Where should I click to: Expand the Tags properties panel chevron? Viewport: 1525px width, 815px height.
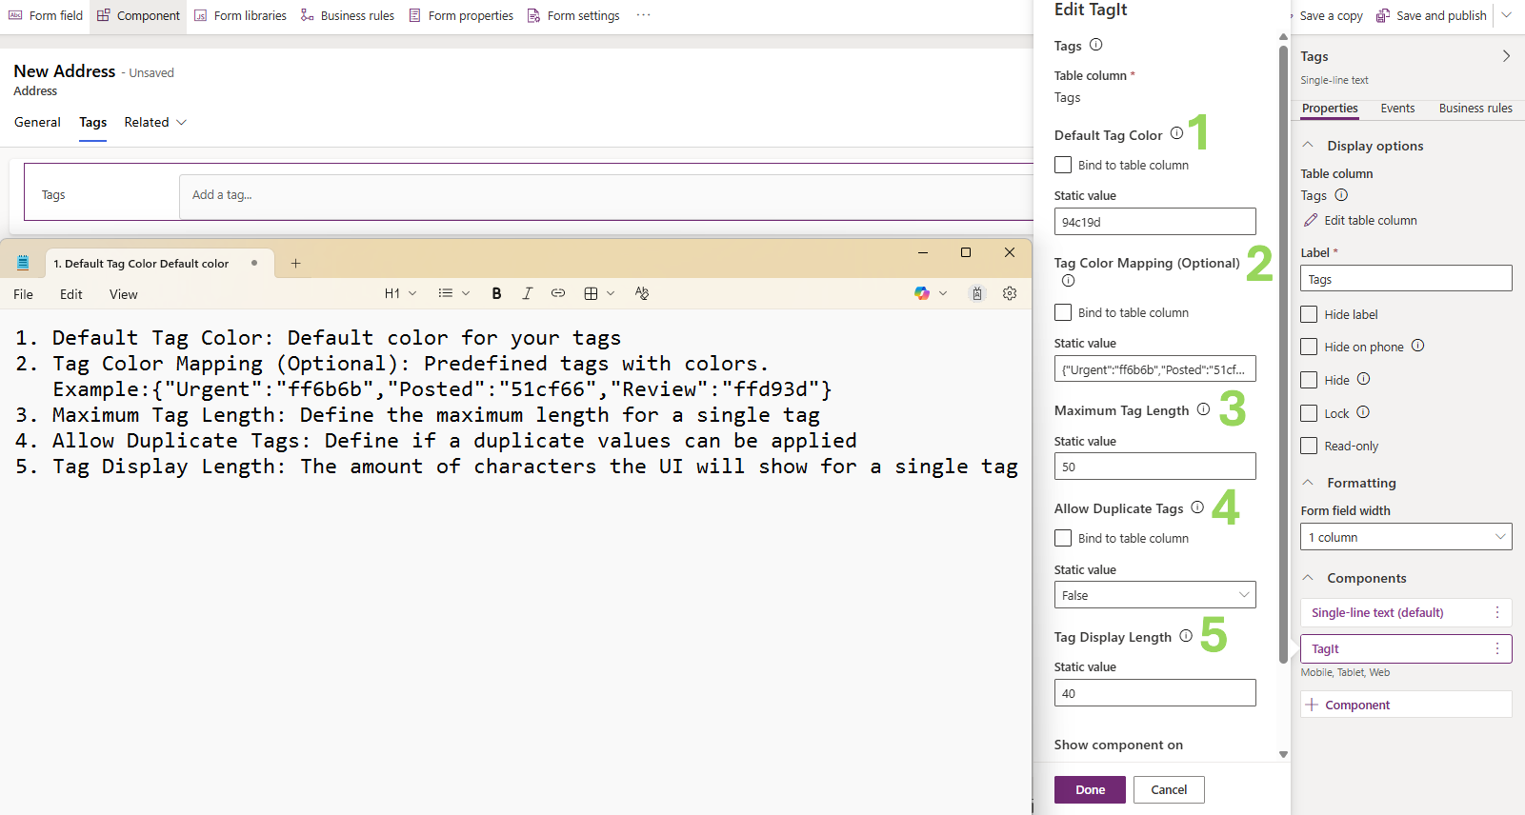pos(1506,56)
